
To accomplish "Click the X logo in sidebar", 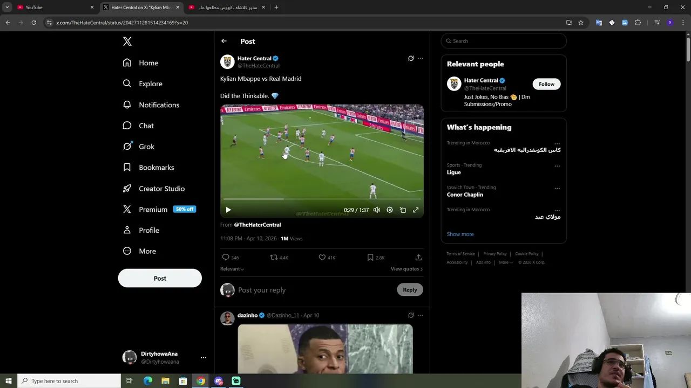I will 127,41.
